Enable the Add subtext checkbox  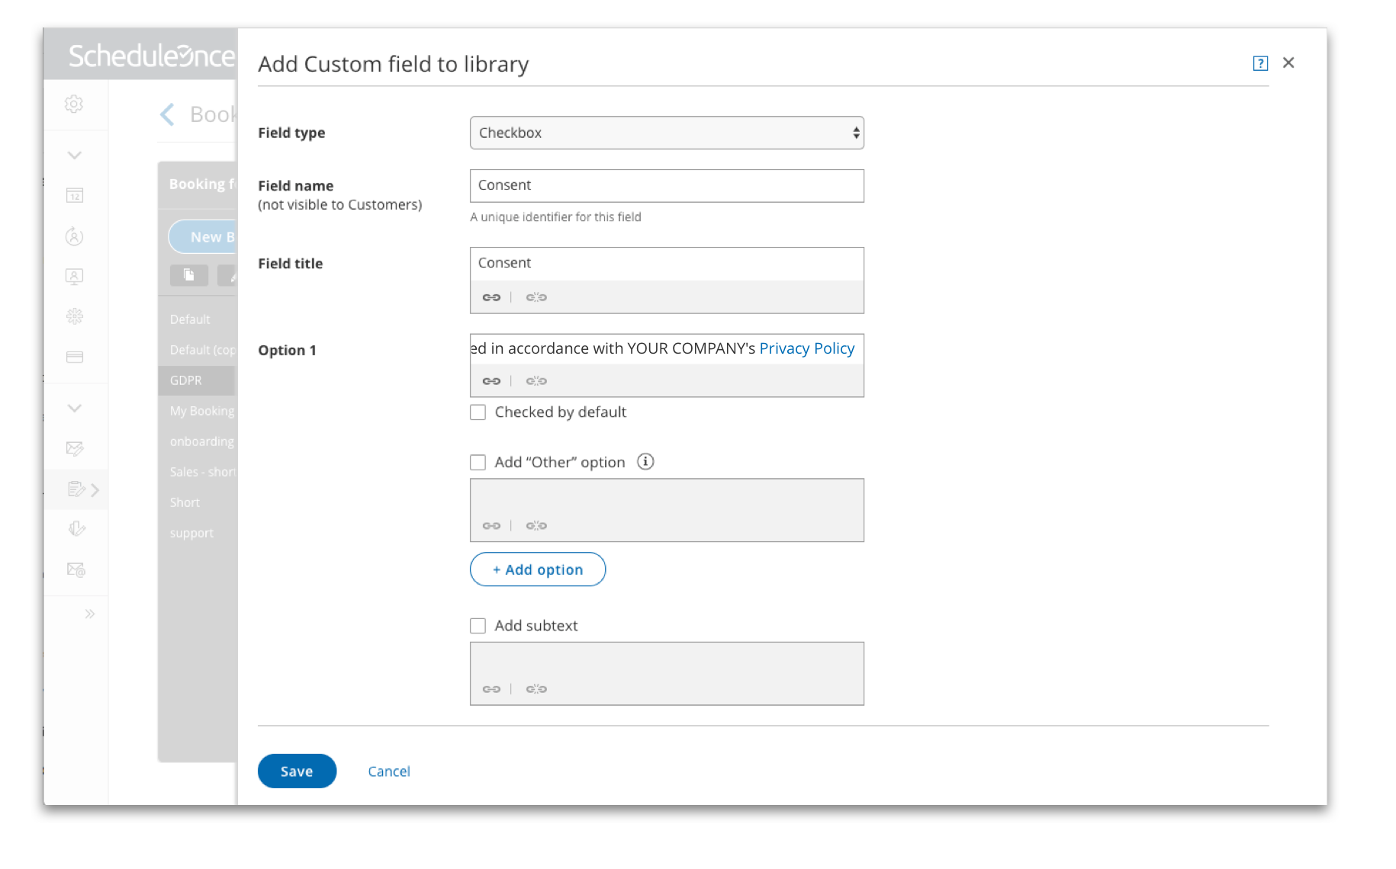[x=478, y=626]
